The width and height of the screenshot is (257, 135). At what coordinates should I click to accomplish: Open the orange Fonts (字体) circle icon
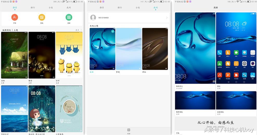tap(15, 17)
